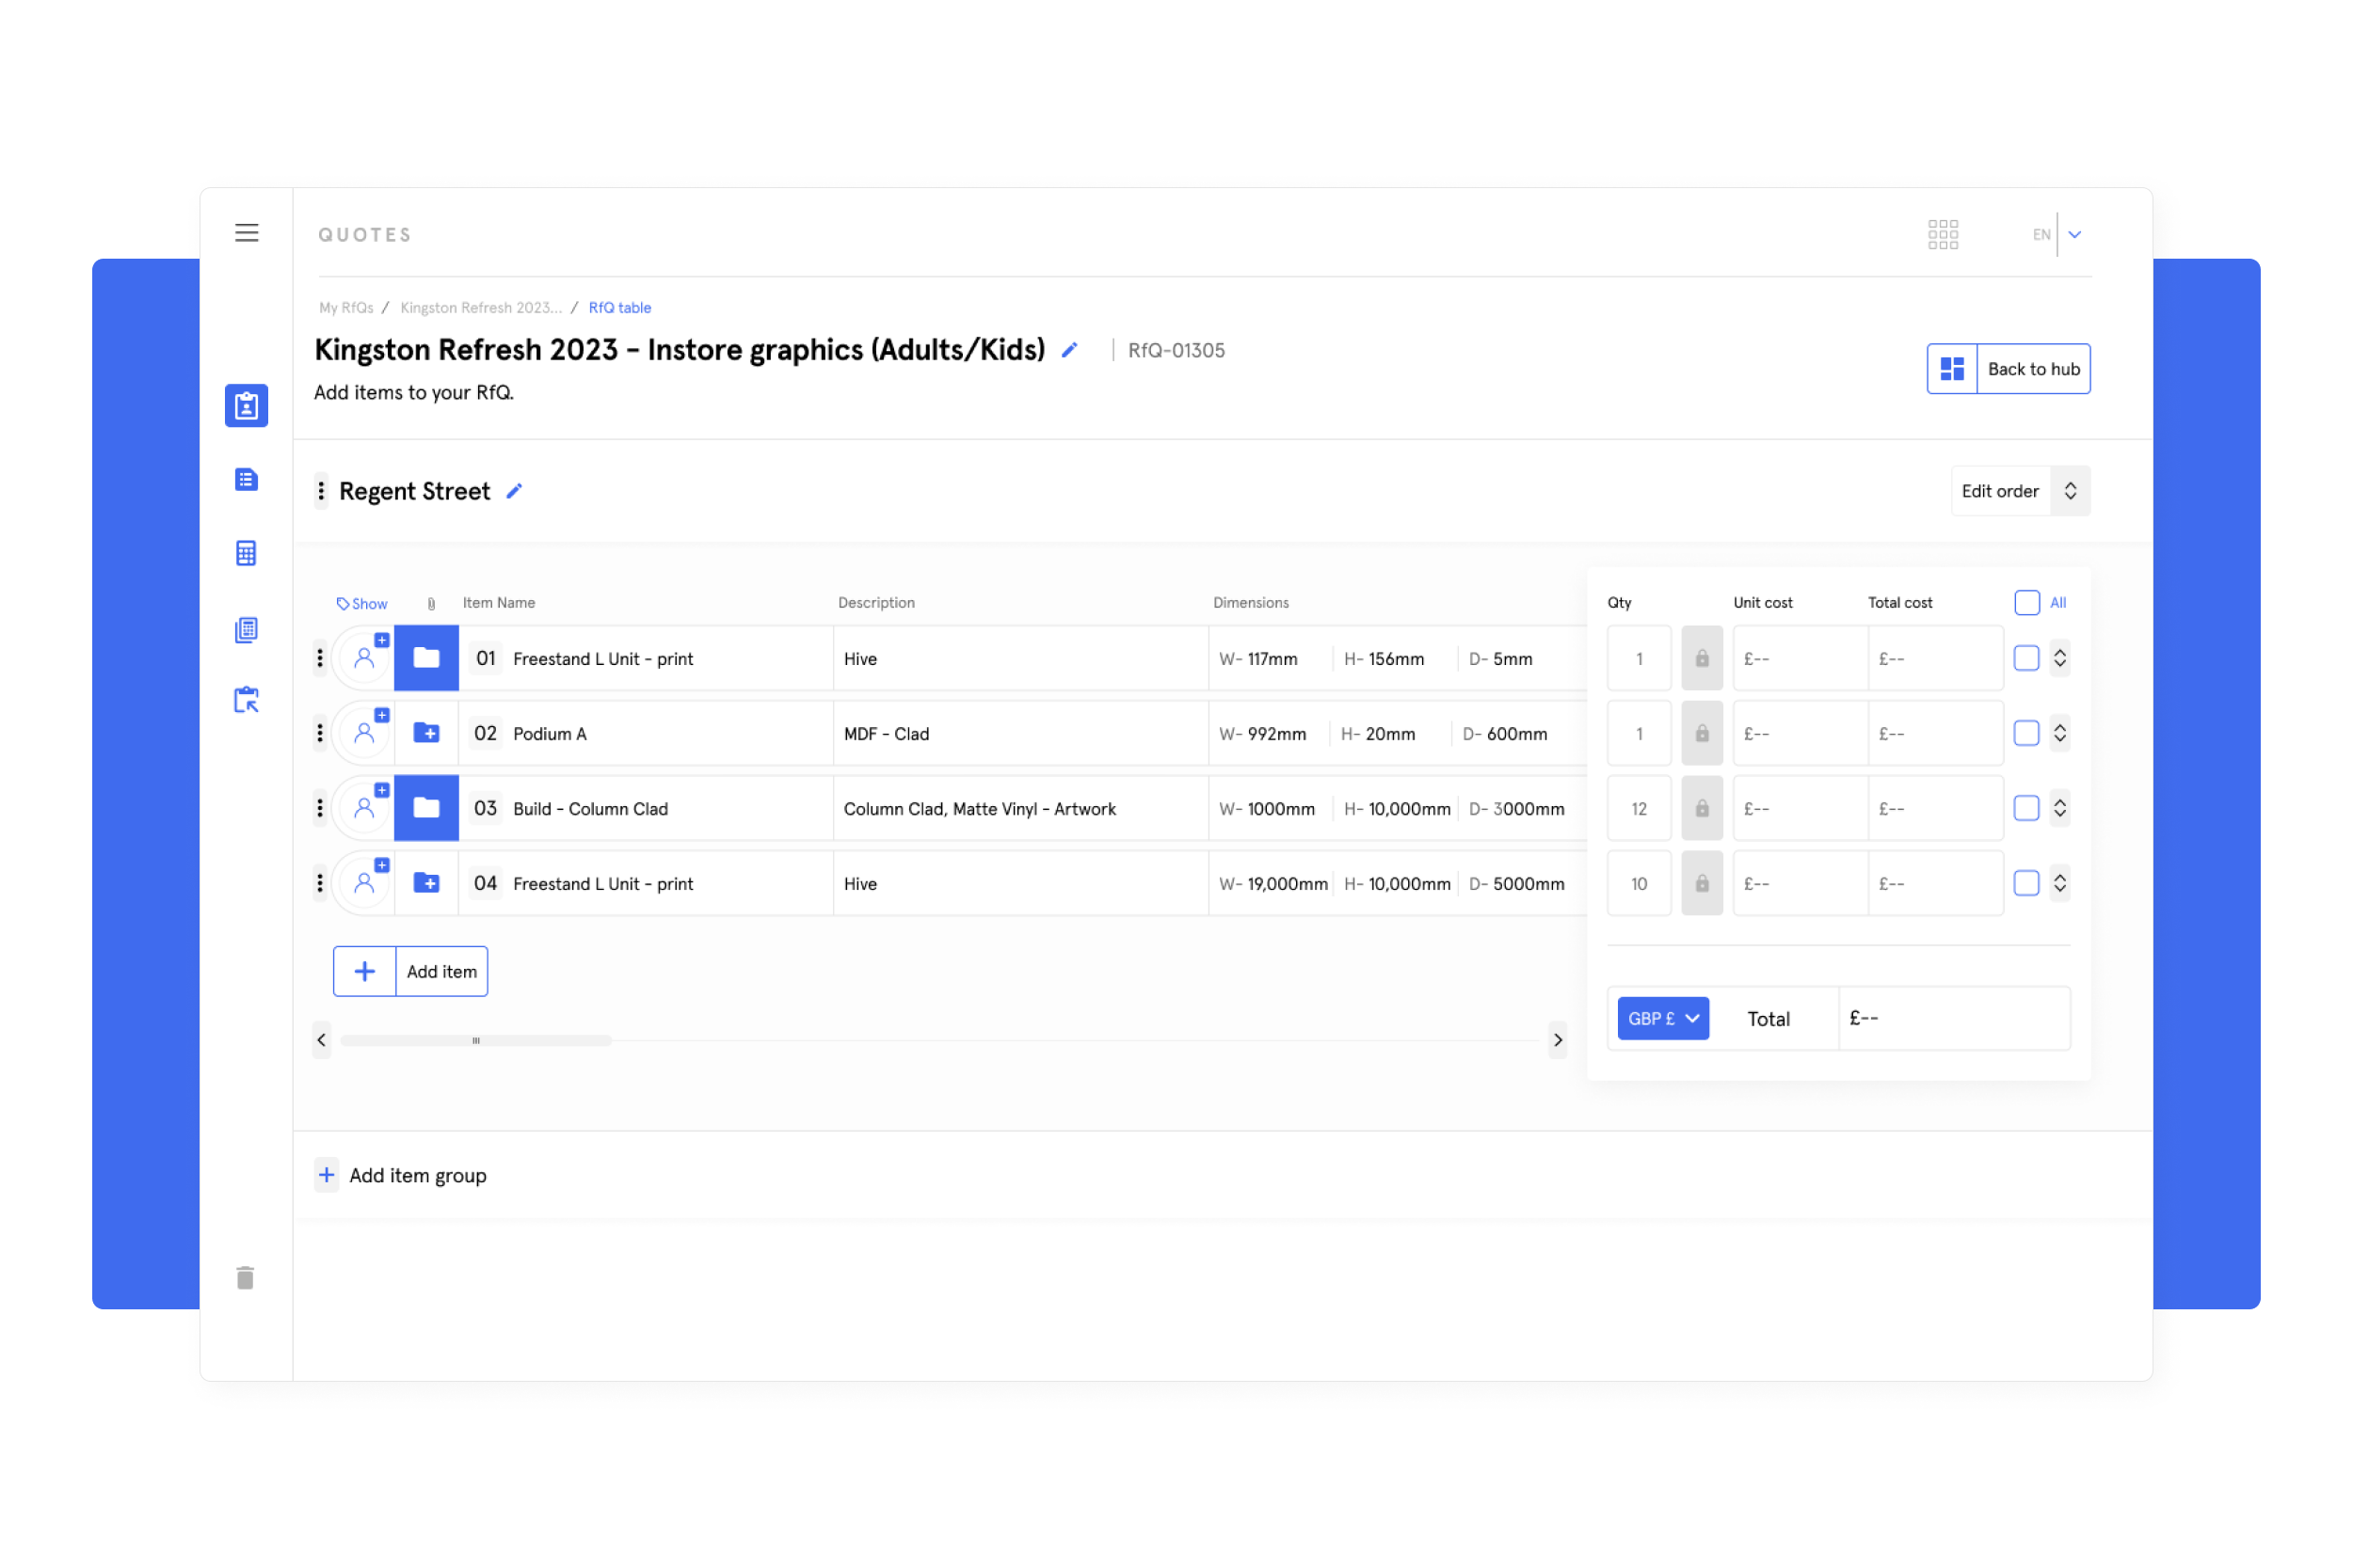This screenshot has width=2353, height=1568.
Task: Open the apps grid icon at top right
Action: pyautogui.click(x=1943, y=233)
